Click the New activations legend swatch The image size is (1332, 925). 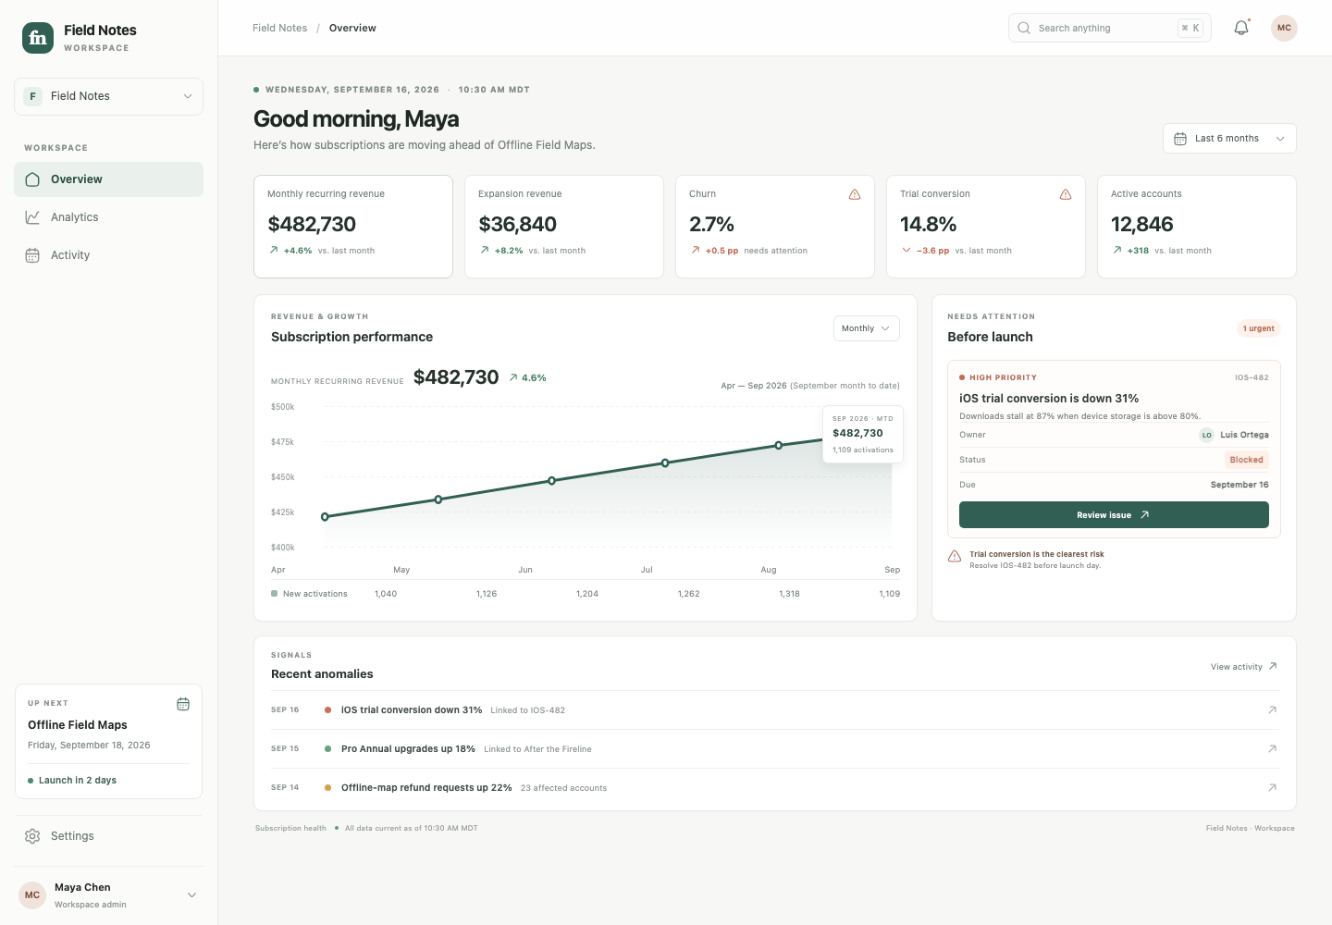tap(274, 594)
